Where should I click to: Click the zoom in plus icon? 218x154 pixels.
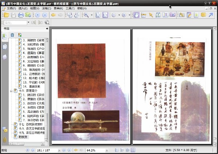pyautogui.click(x=124, y=15)
